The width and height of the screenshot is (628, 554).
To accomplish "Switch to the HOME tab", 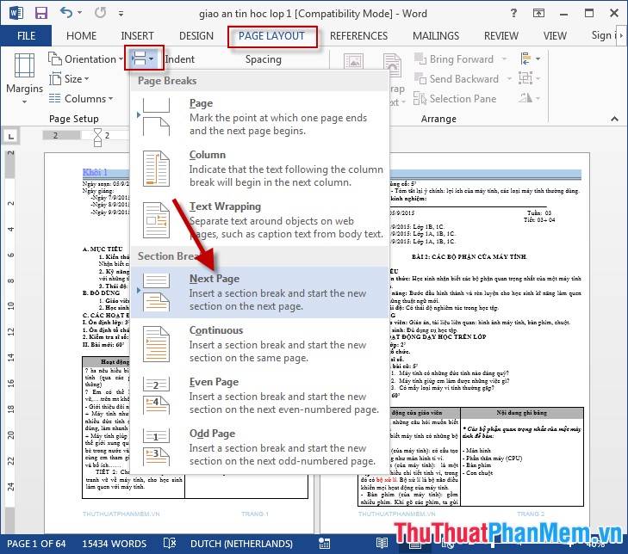I will 81,35.
